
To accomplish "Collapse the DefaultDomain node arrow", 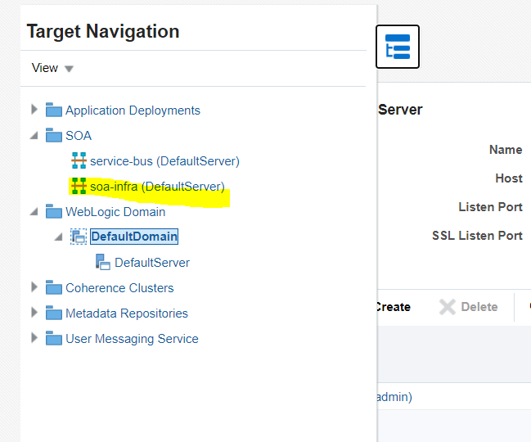I will coord(58,237).
